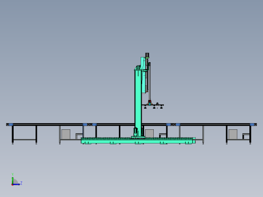Click the blue Z axis of the orientation triad
The height and width of the screenshot is (197, 263).
(16, 184)
